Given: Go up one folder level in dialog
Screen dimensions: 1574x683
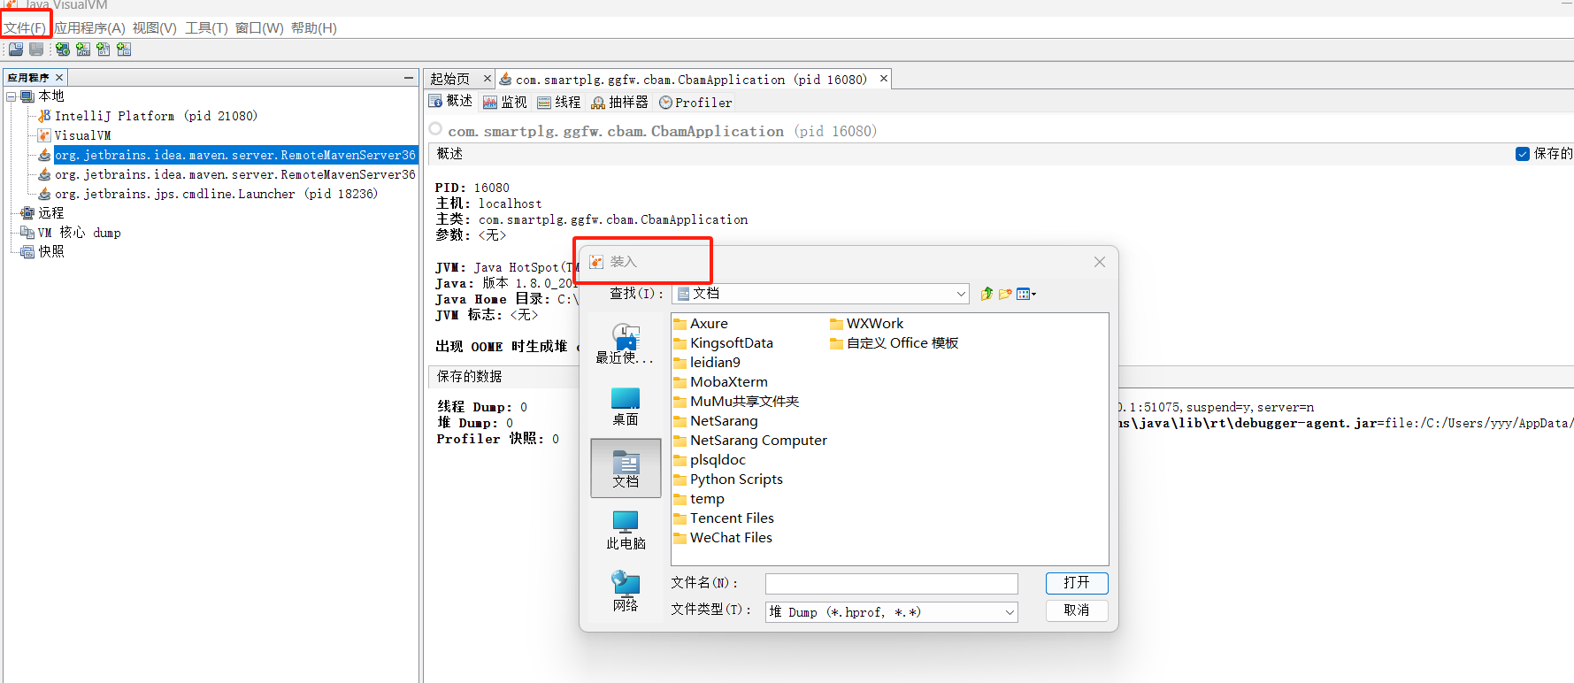Looking at the screenshot, I should pos(987,294).
